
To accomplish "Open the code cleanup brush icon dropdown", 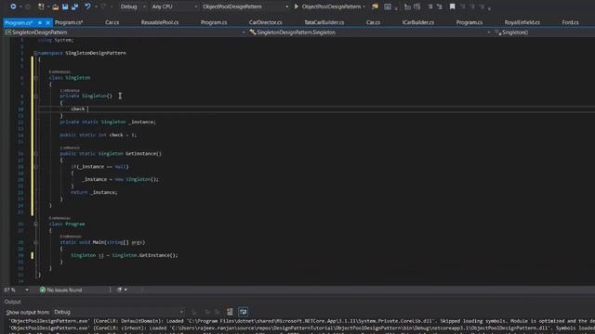I will (122, 289).
